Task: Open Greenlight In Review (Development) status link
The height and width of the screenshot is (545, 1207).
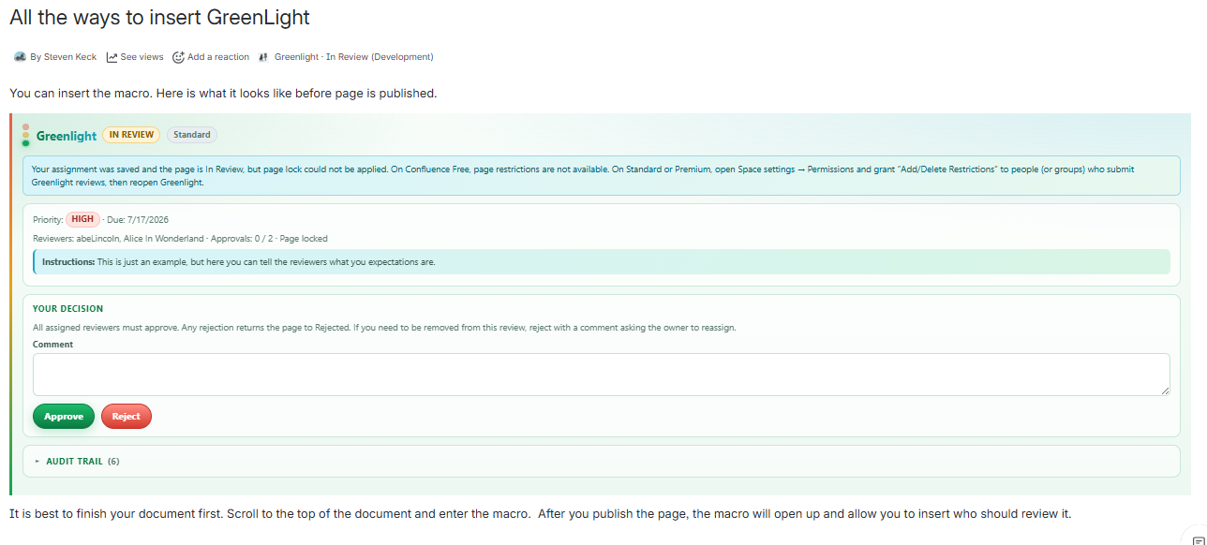Action: 353,57
